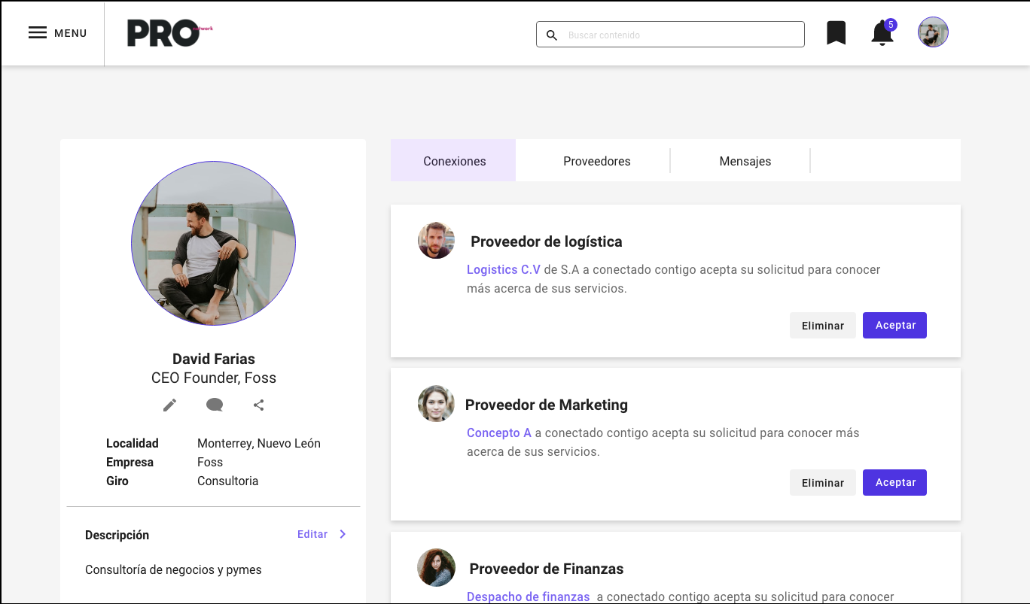The image size is (1030, 604).
Task: Follow the Concepto A link
Action: coord(498,433)
